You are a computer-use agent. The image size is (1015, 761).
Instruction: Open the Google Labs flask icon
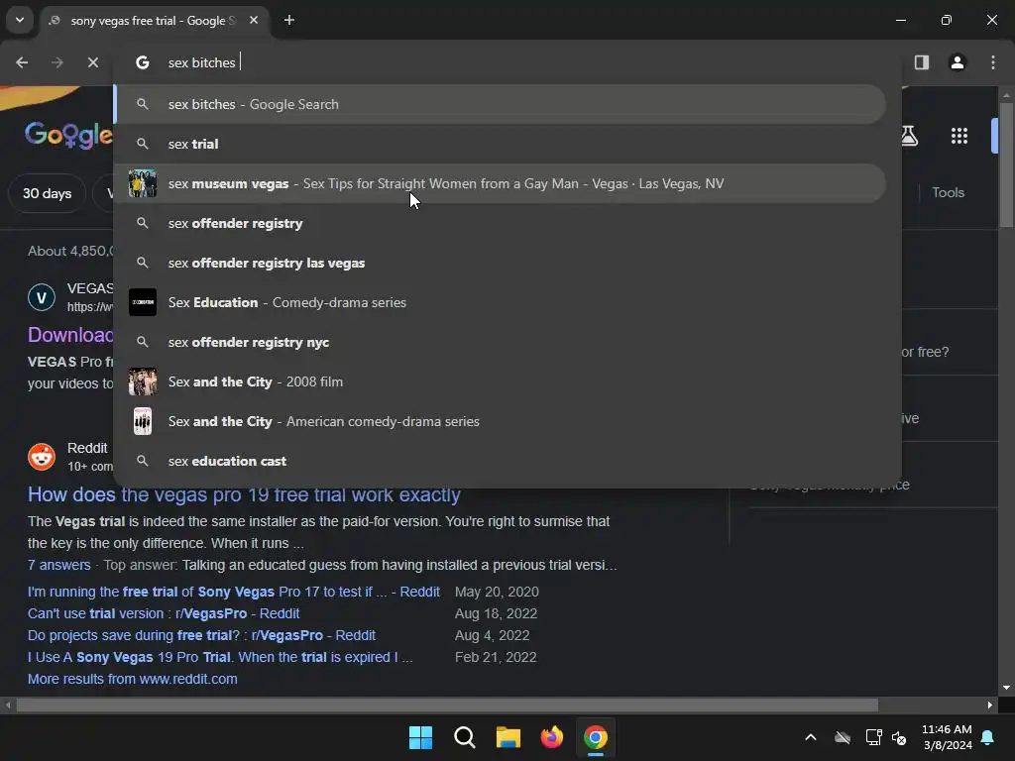[909, 136]
